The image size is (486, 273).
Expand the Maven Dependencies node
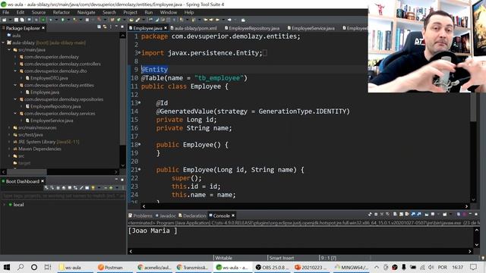point(9,149)
